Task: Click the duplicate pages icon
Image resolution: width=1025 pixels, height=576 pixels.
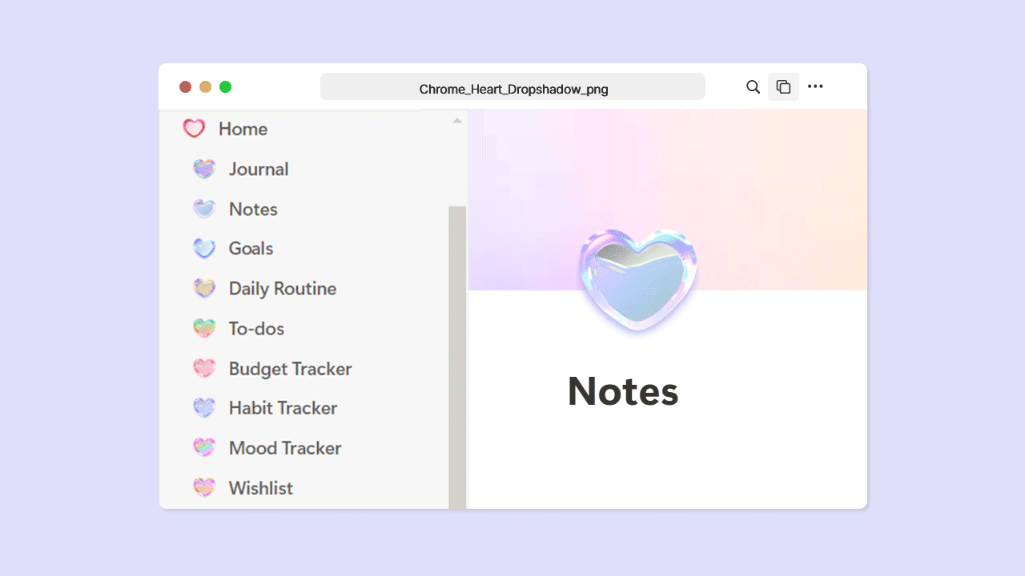Action: point(783,86)
